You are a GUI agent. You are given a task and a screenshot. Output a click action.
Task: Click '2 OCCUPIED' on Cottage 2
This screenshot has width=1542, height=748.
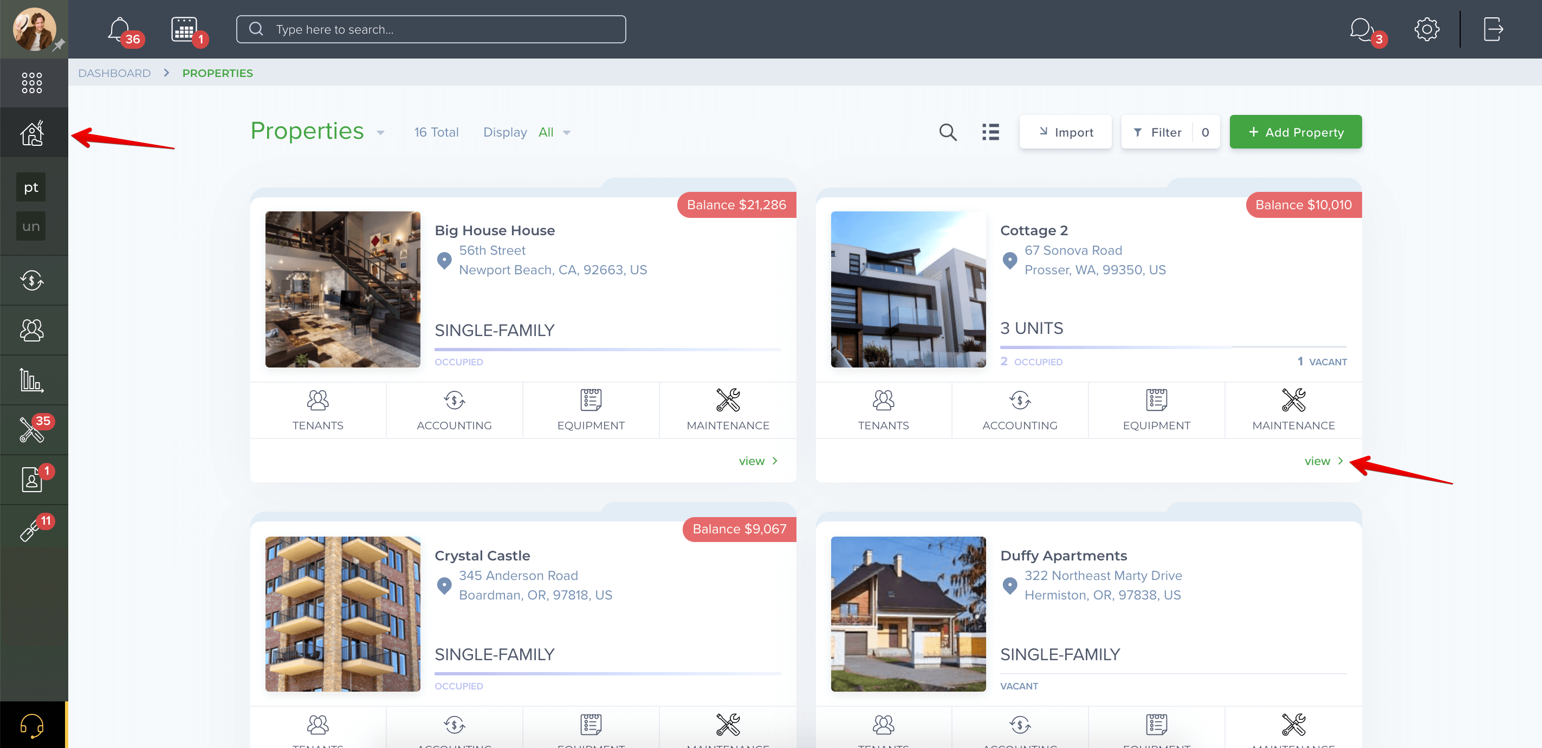pos(1031,361)
